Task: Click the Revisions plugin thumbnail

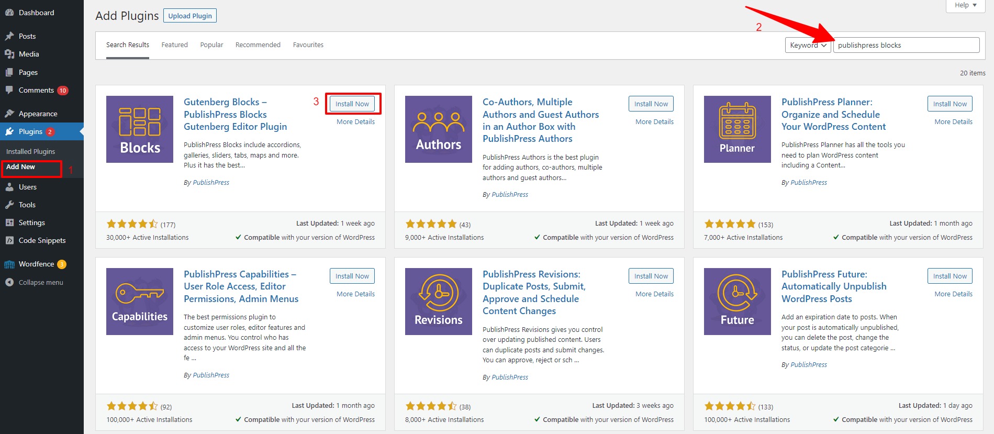Action: click(x=439, y=302)
